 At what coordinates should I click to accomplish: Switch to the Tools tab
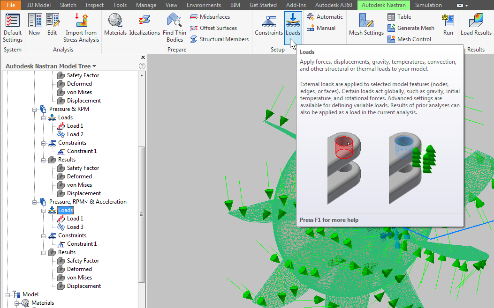click(120, 5)
